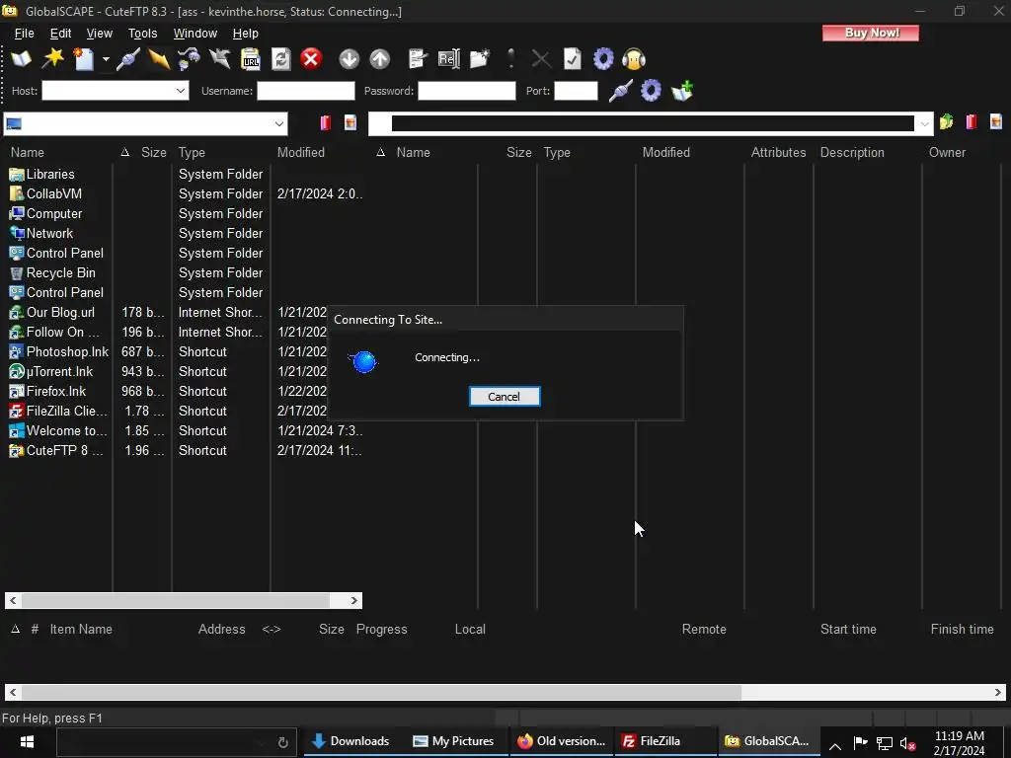Open the View menu
Viewport: 1011px width, 758px height.
100,34
